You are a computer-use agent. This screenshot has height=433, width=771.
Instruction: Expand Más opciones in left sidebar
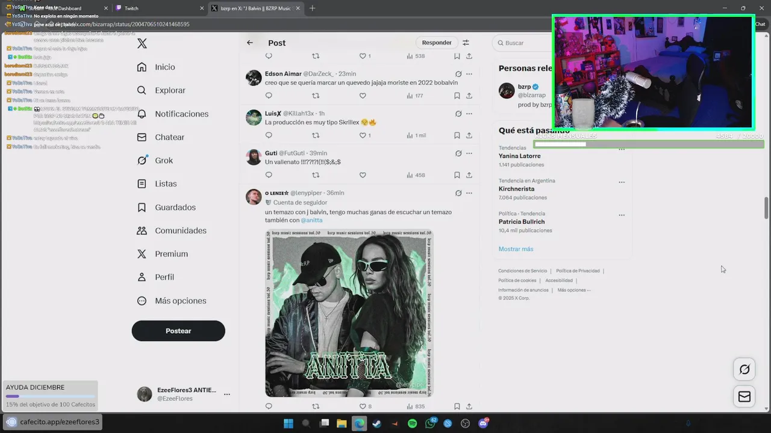coord(172,301)
